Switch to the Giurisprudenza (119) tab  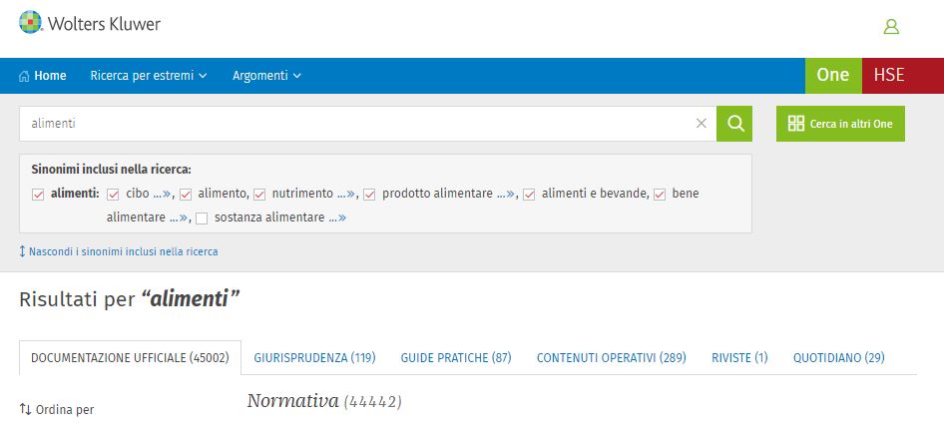[314, 357]
